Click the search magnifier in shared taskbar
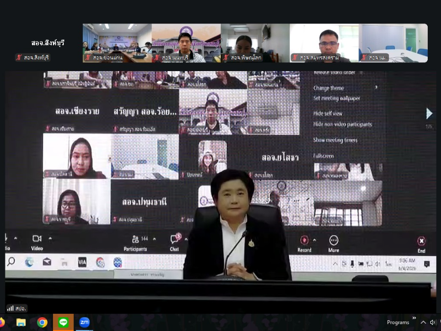This screenshot has width=441, height=331. tap(11, 262)
